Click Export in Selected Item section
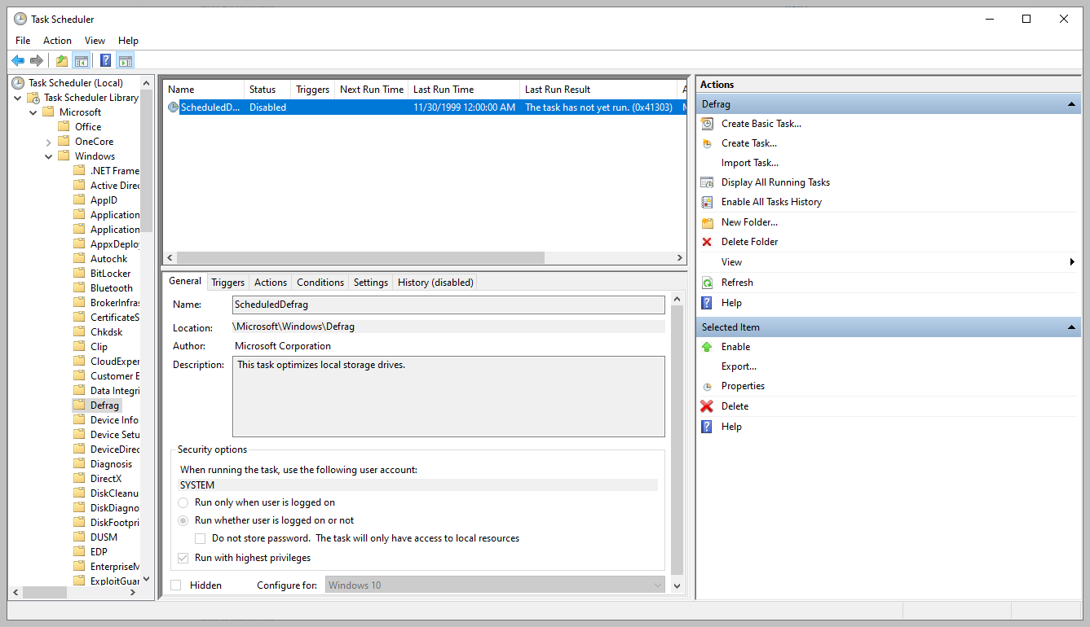1090x627 pixels. [739, 366]
